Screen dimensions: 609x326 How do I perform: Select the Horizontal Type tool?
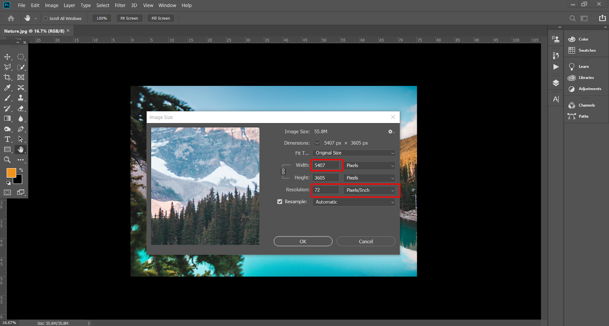tap(7, 139)
